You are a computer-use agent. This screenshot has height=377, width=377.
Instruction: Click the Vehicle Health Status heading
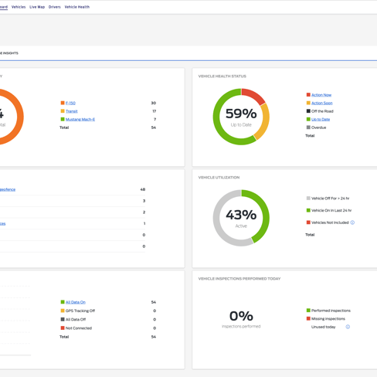pyautogui.click(x=222, y=76)
